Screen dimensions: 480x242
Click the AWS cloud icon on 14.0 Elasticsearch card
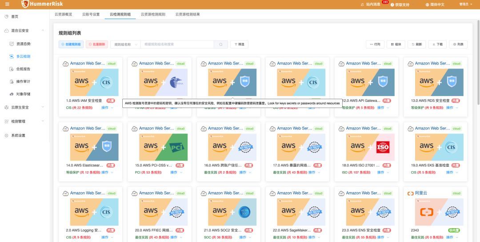pyautogui.click(x=65, y=129)
